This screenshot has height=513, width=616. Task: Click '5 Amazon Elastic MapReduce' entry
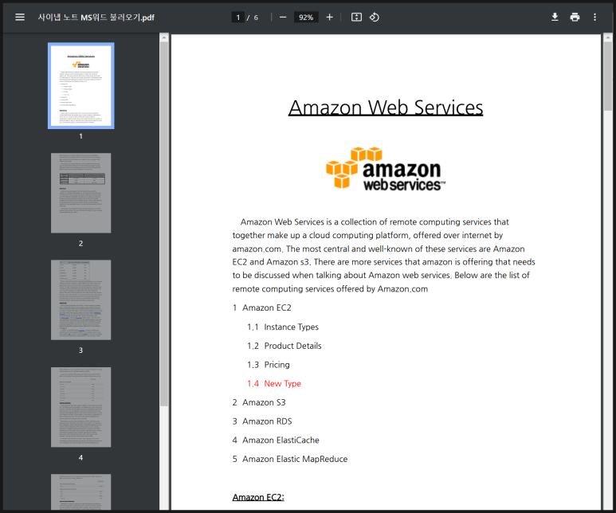point(290,459)
